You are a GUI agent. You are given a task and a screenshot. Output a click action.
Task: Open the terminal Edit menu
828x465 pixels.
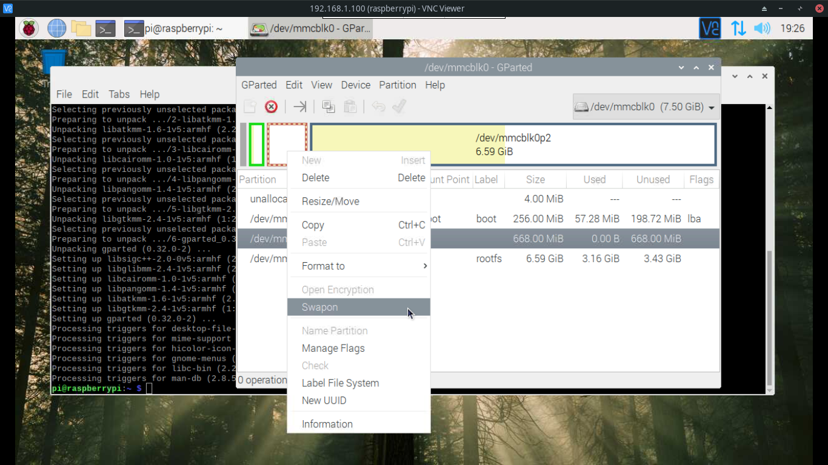(x=90, y=94)
